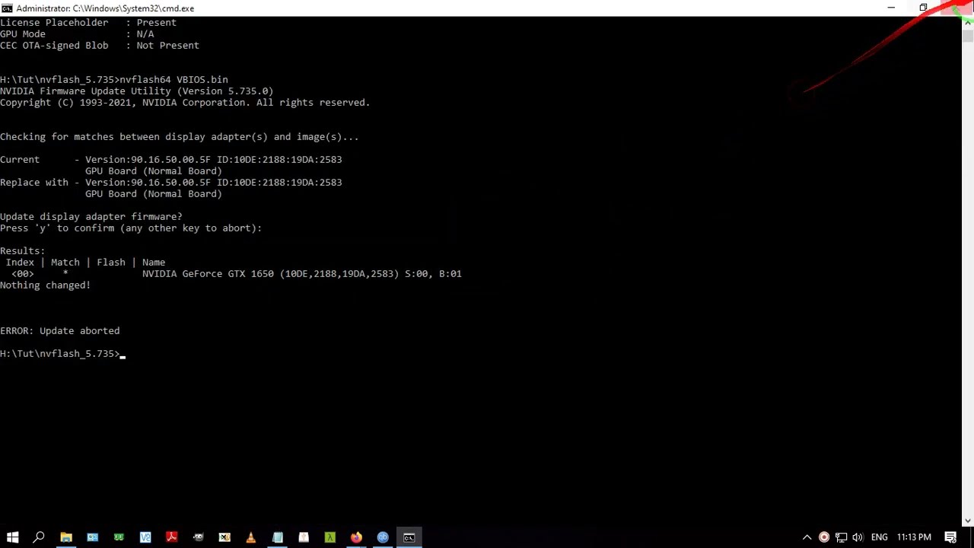The width and height of the screenshot is (974, 548).
Task: Click 'Update display adapter firmware?' prompt
Action: [91, 216]
